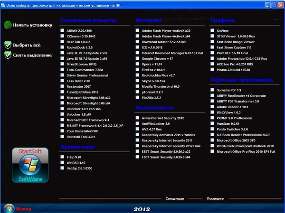Go to the Следующая page
This screenshot has width=285, height=213.
(175, 198)
